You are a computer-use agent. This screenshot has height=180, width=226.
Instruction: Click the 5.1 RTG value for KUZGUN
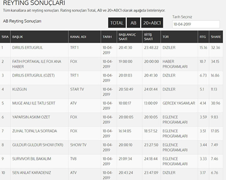(202, 89)
